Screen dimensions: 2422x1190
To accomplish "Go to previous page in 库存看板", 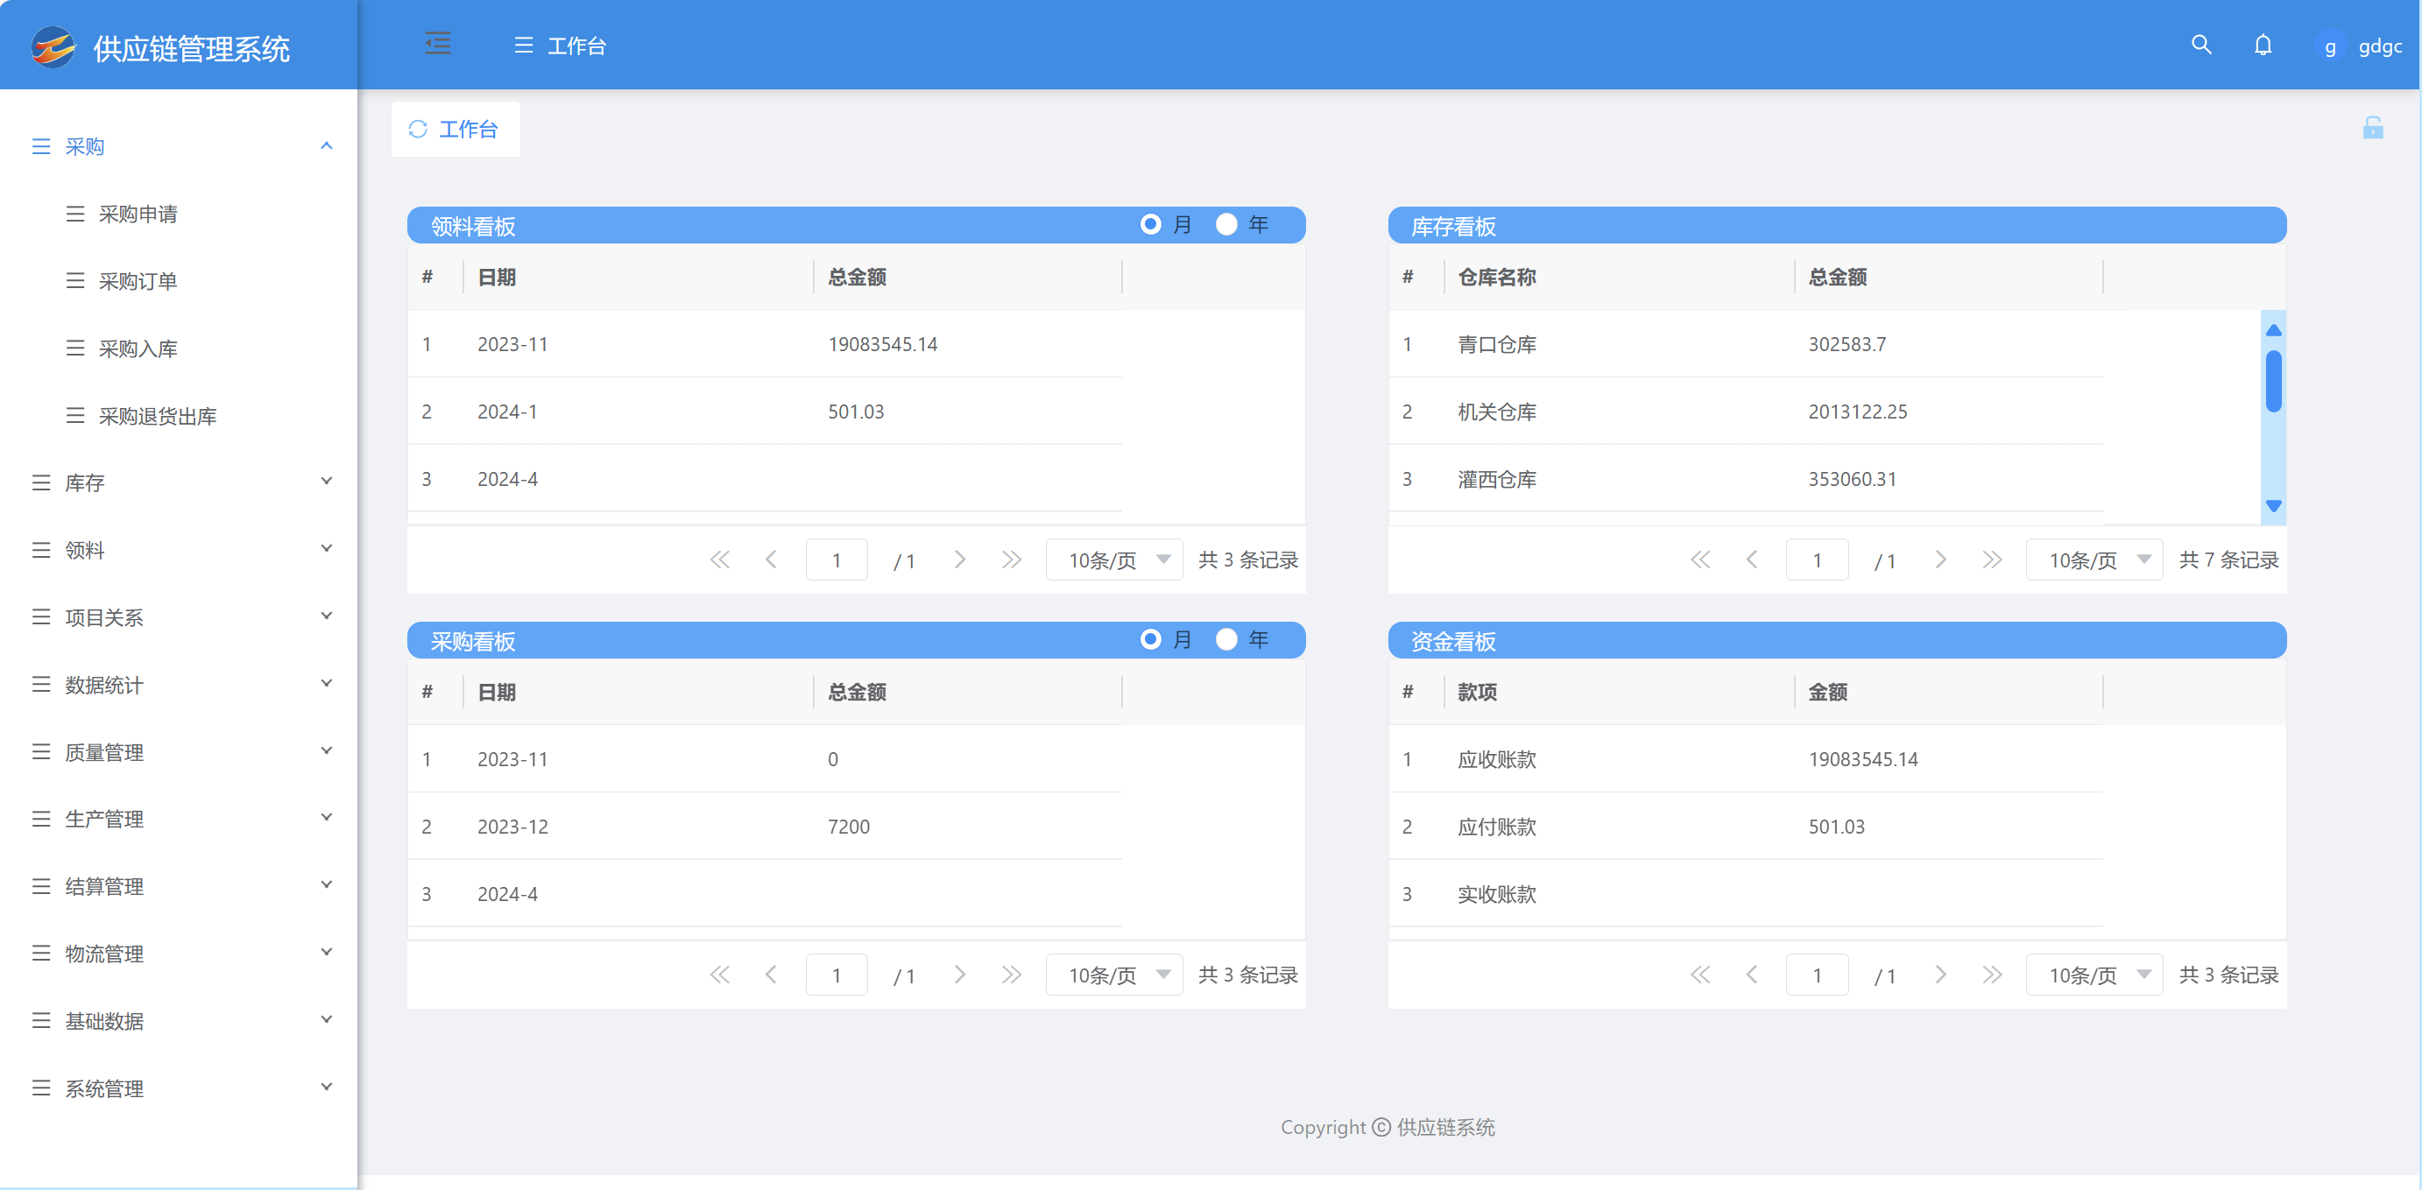I will pyautogui.click(x=1752, y=560).
